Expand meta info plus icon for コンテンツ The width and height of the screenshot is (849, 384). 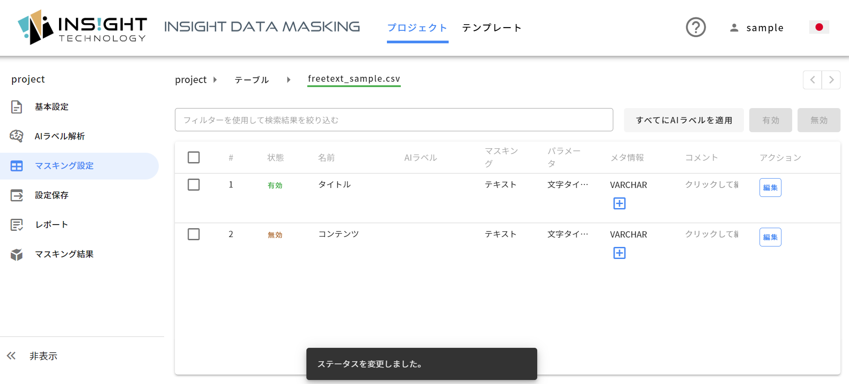click(619, 253)
